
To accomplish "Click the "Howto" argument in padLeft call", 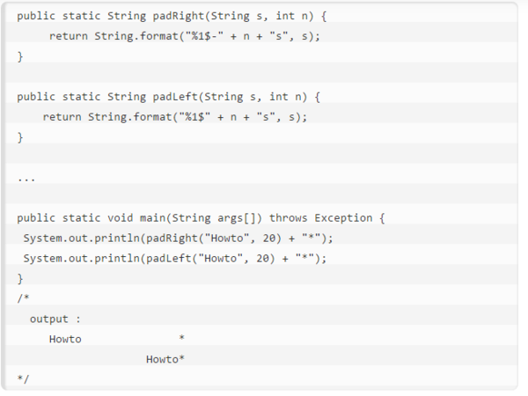I will (221, 259).
